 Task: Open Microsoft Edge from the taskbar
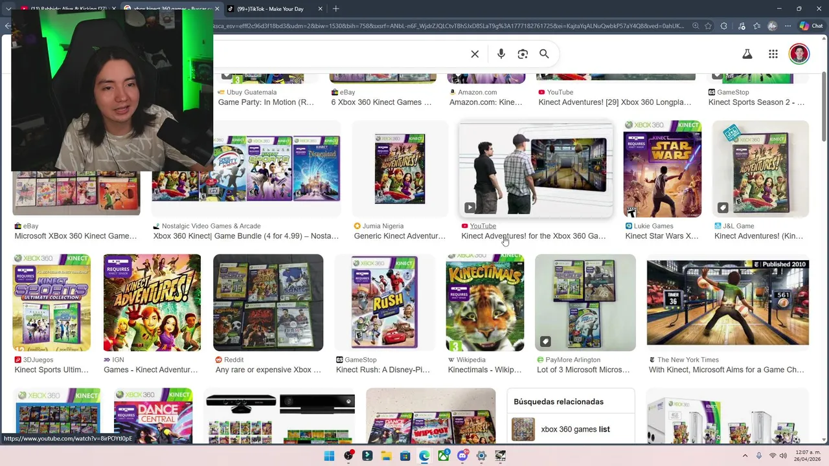424,456
